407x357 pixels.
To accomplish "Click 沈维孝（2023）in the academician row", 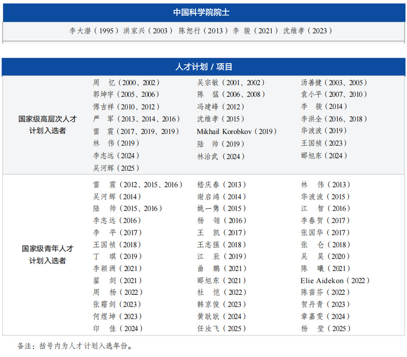I will pyautogui.click(x=308, y=31).
